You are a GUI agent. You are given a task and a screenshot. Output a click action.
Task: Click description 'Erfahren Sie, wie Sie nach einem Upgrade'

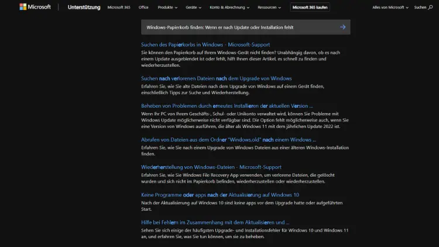pos(245,150)
